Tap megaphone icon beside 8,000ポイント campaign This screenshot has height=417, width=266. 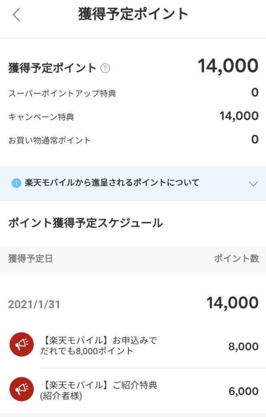coord(21,344)
